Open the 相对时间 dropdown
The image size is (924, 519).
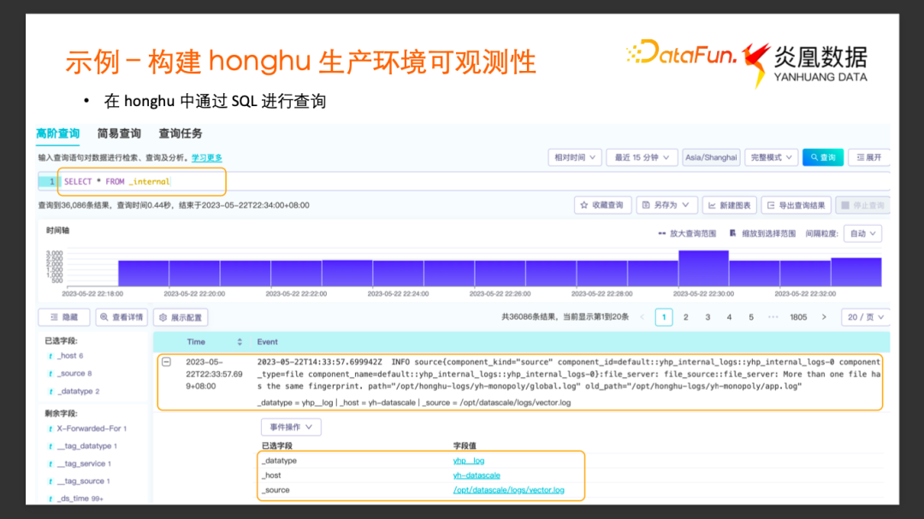(x=574, y=157)
